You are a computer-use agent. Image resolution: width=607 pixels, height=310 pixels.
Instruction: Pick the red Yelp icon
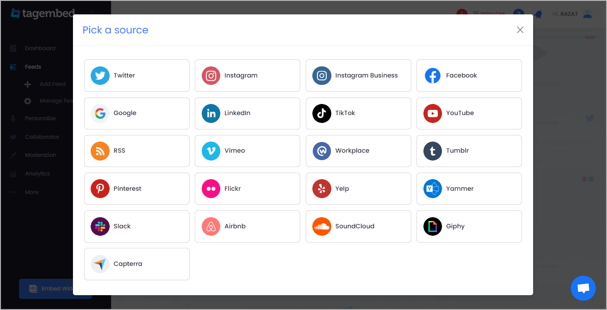click(322, 189)
